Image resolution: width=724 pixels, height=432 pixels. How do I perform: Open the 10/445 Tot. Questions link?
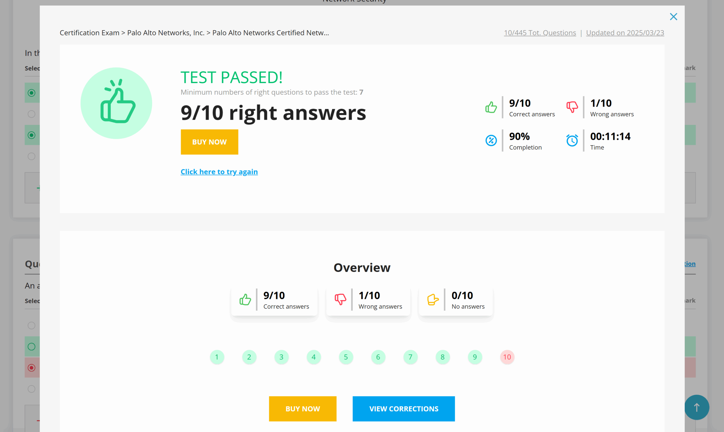click(x=540, y=33)
